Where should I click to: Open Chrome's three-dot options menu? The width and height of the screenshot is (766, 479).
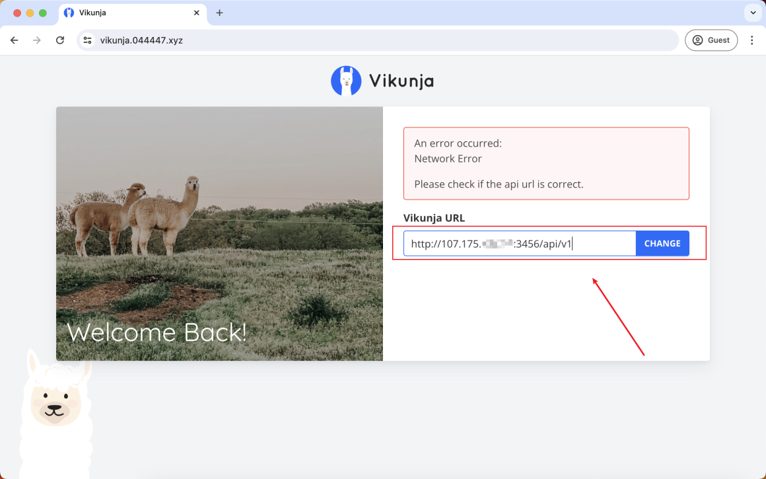click(x=752, y=40)
